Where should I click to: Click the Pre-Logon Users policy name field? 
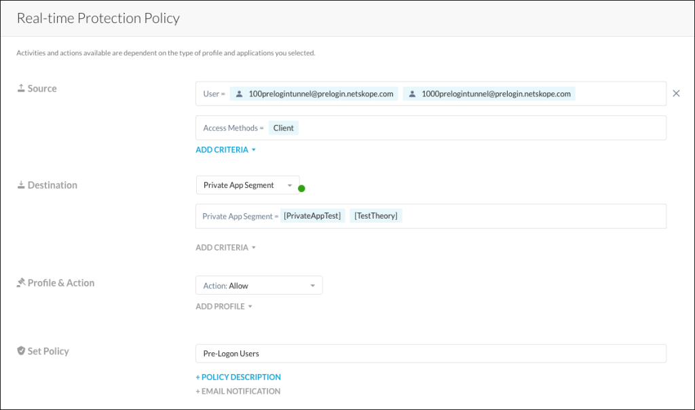click(431, 353)
